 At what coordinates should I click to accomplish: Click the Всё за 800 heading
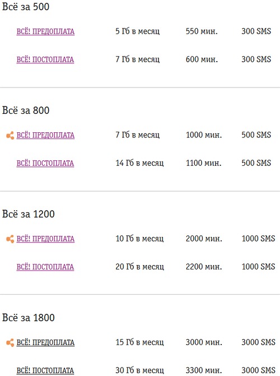pyautogui.click(x=26, y=110)
